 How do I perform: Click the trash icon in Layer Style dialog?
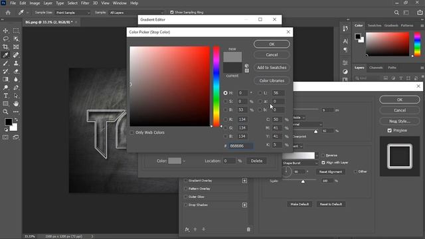click(x=248, y=230)
